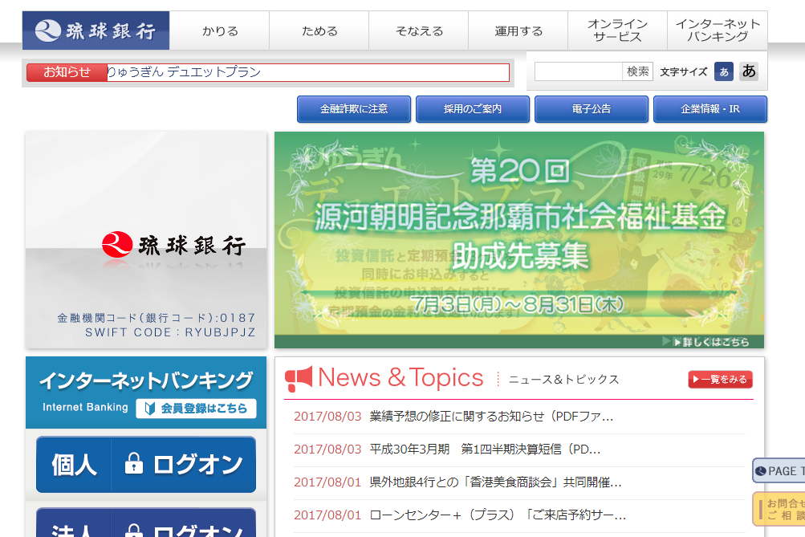Open the そなえる menu
This screenshot has height=537, width=805.
tap(419, 31)
